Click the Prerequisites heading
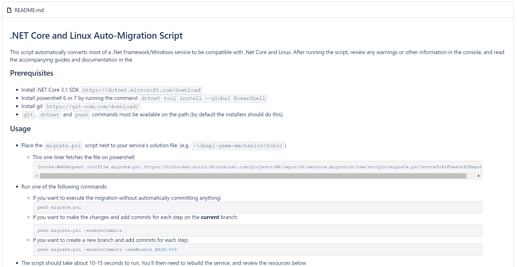 coord(32,73)
